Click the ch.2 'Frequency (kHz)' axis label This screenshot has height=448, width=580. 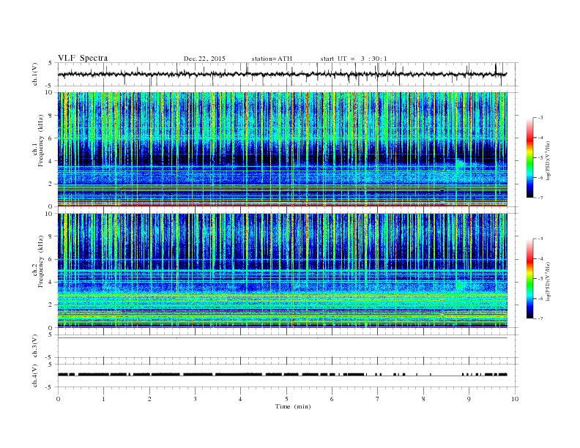41,261
